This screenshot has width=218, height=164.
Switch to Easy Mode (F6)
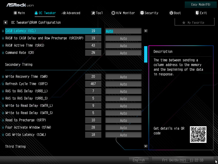coord(201,5)
